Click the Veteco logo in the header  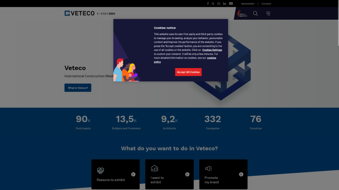(79, 13)
